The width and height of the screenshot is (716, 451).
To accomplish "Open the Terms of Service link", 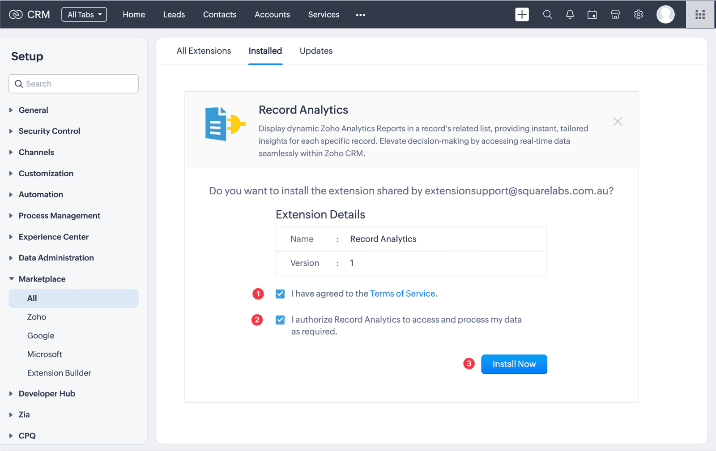I will pos(402,294).
